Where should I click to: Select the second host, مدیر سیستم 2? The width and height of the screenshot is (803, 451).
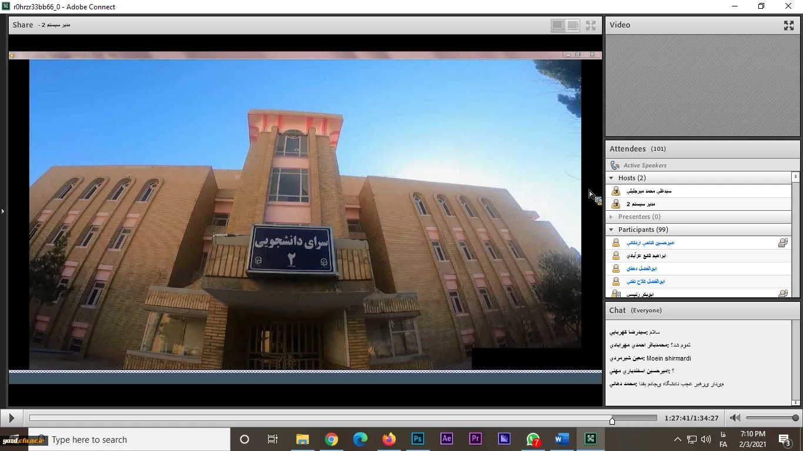[640, 204]
